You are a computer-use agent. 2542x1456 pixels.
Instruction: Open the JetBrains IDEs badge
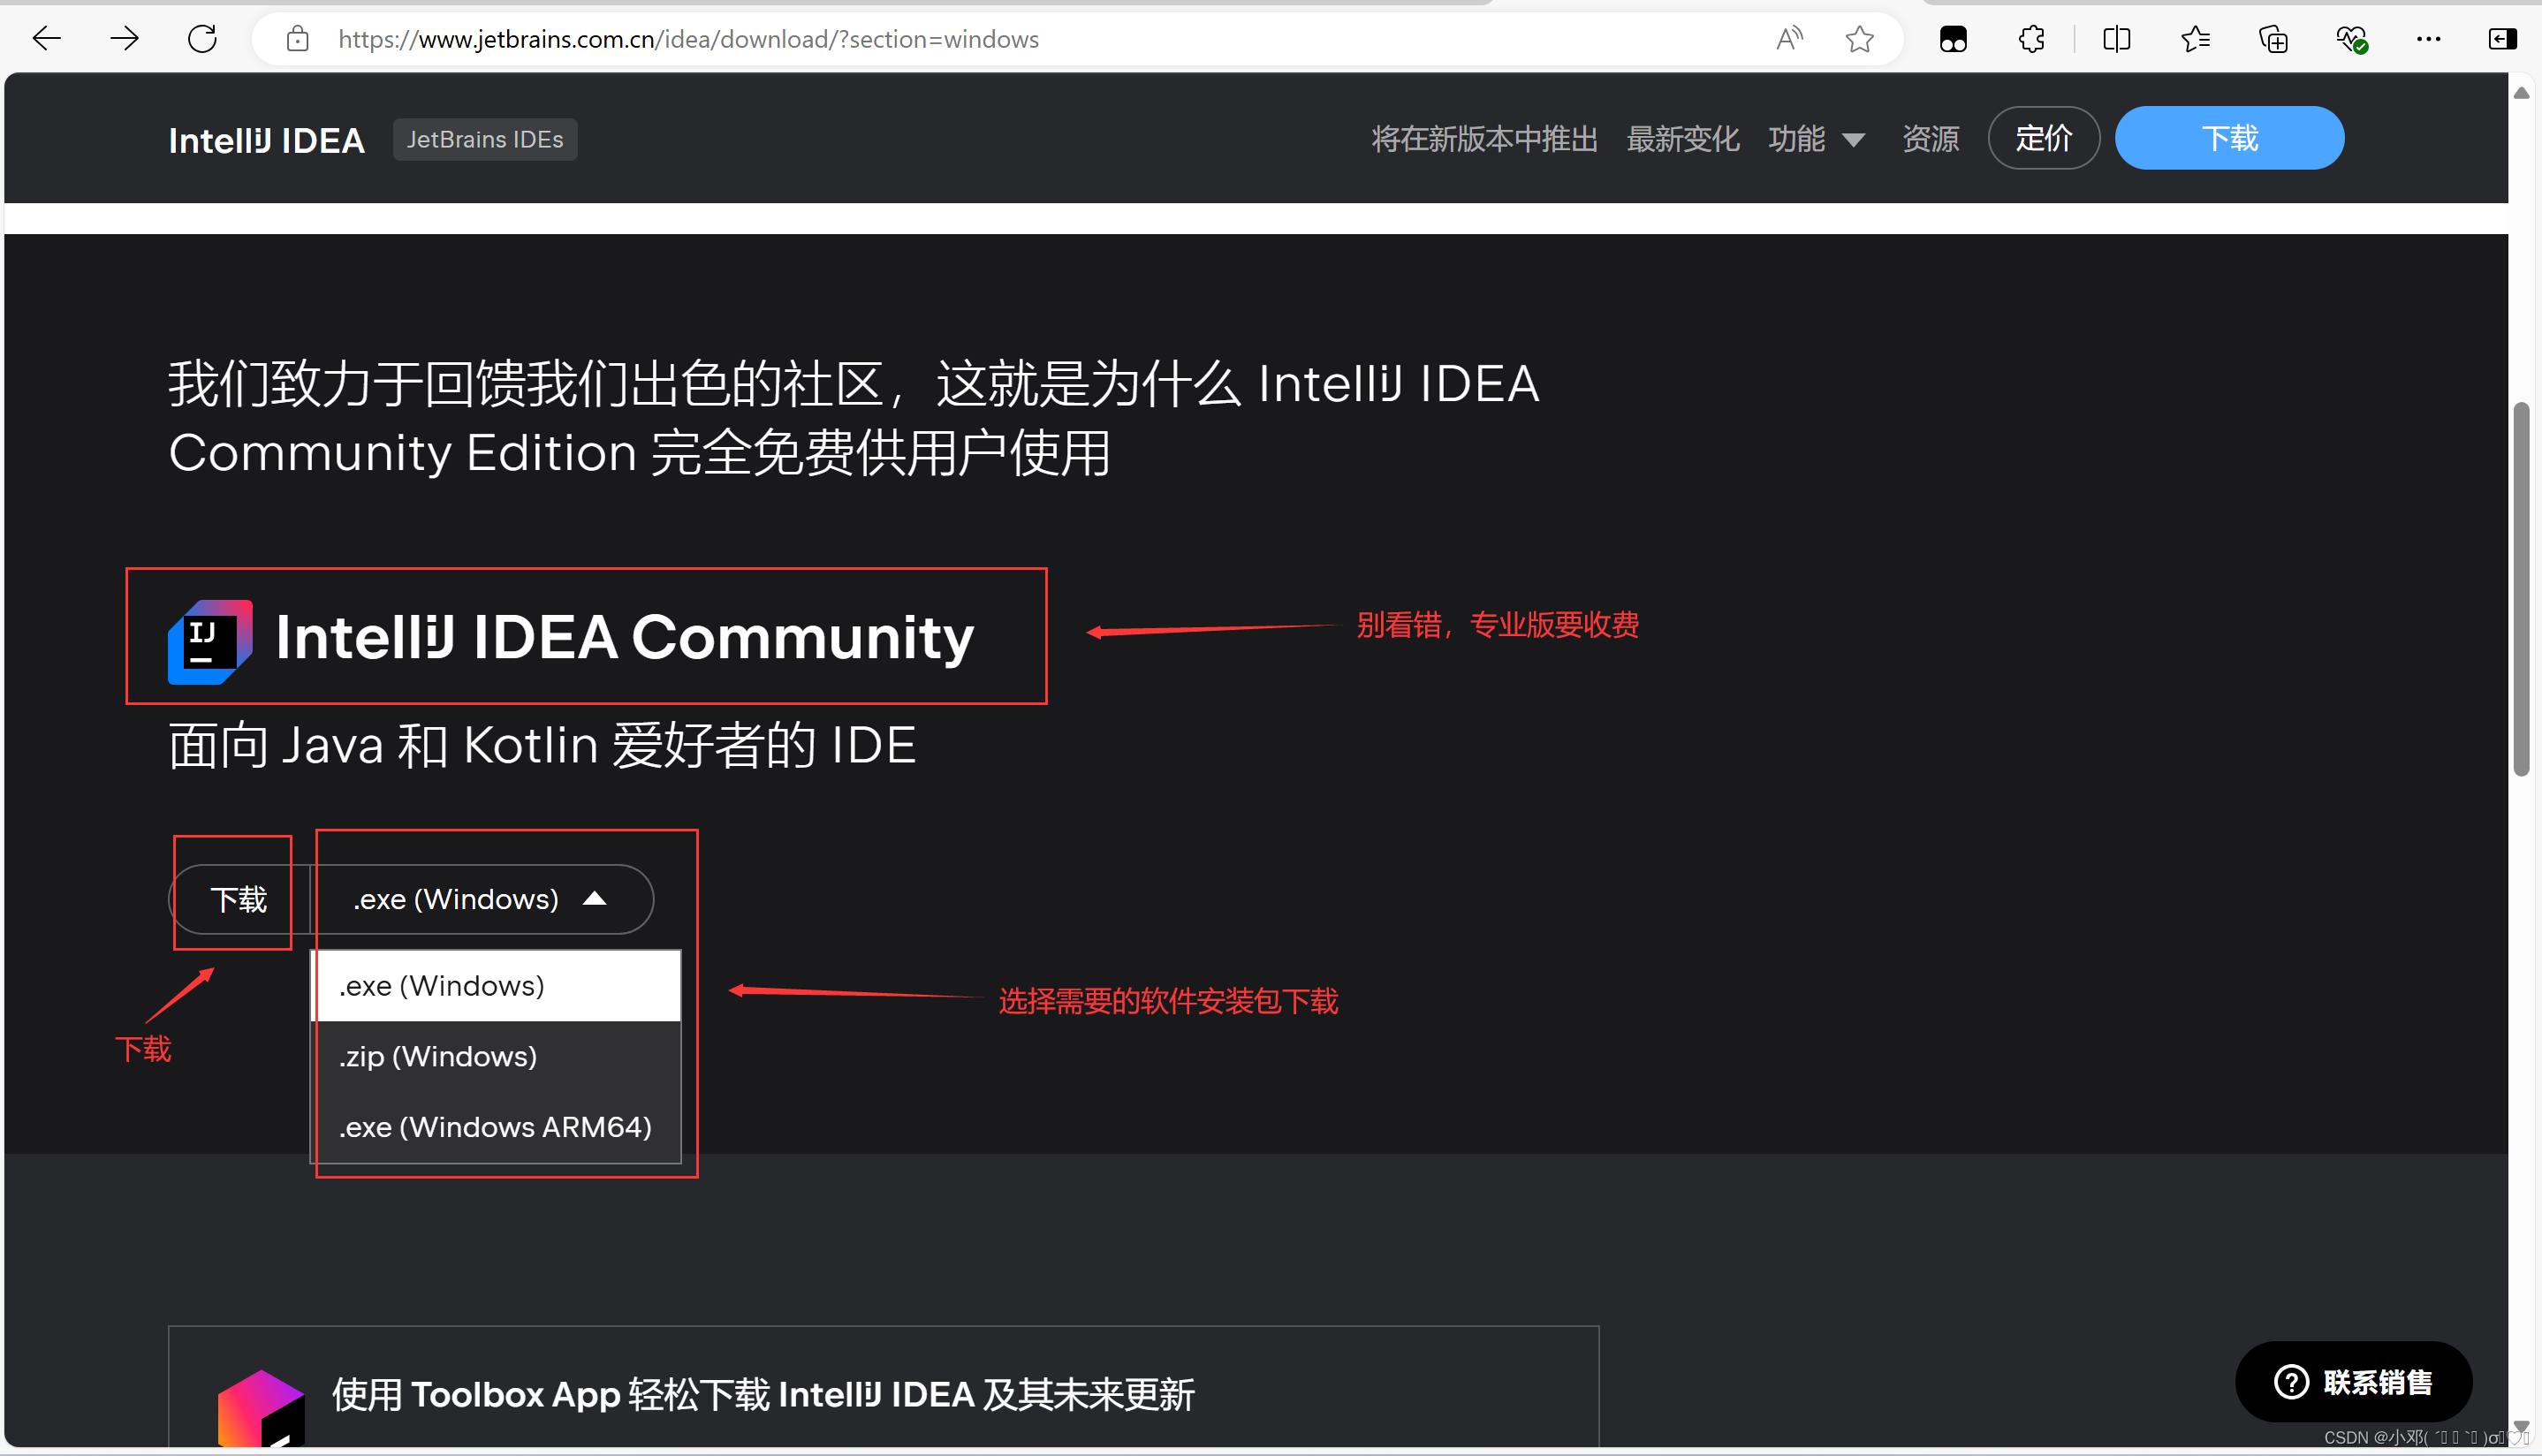(485, 139)
